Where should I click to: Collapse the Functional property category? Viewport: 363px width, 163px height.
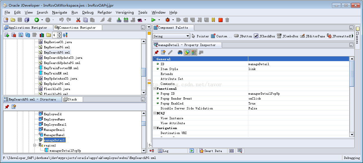(x=155, y=89)
